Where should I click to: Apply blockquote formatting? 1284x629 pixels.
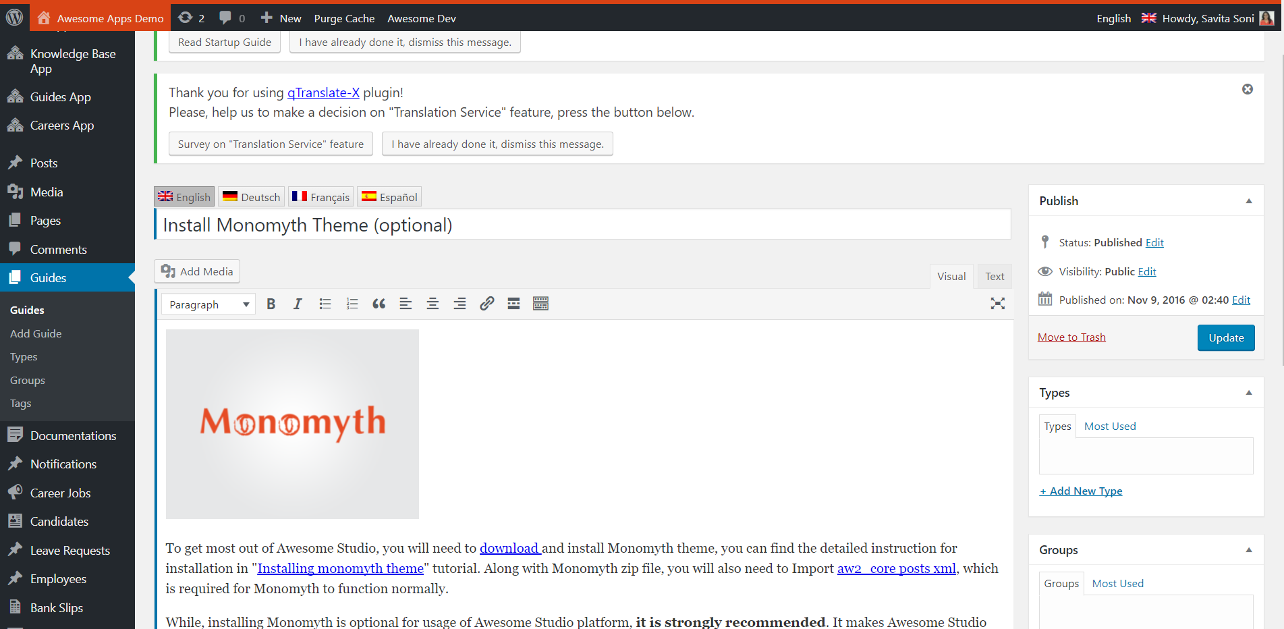point(379,304)
